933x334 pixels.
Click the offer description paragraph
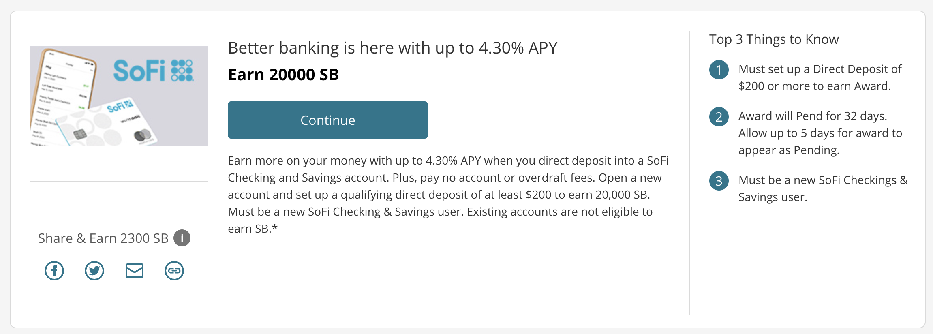[448, 195]
